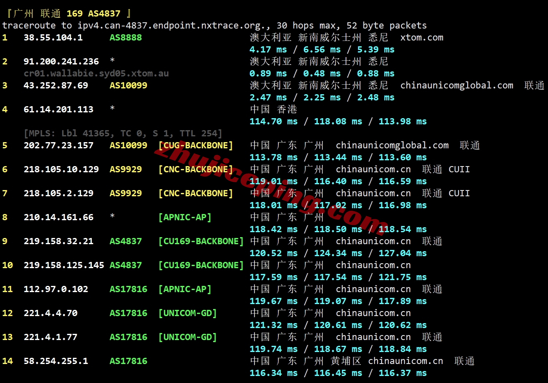Click chinaunicomglobal.com on hop 3
The width and height of the screenshot is (548, 383).
tap(457, 86)
